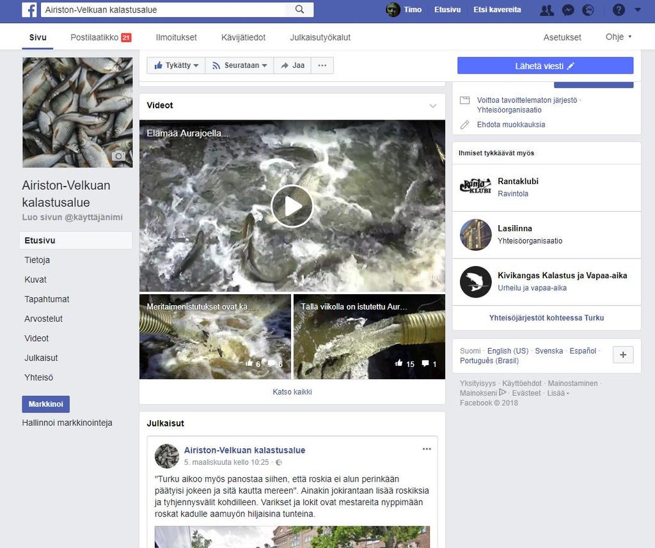Click Etusivu in the top bar
Image resolution: width=655 pixels, height=548 pixels.
click(x=447, y=10)
